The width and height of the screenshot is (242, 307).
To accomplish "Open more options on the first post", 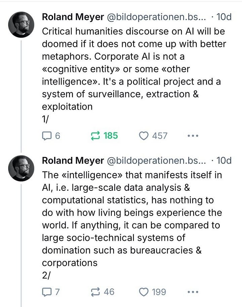I will (x=192, y=135).
